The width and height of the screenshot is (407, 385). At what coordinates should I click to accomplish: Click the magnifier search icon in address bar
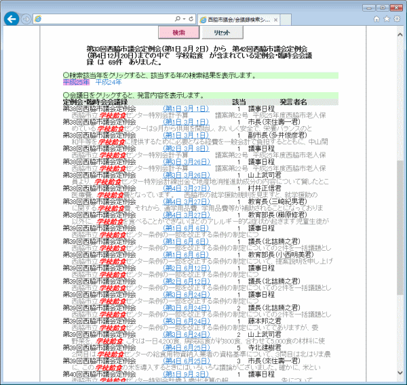tap(178, 19)
